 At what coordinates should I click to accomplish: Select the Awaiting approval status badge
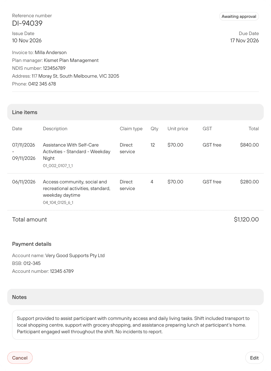coord(239,16)
